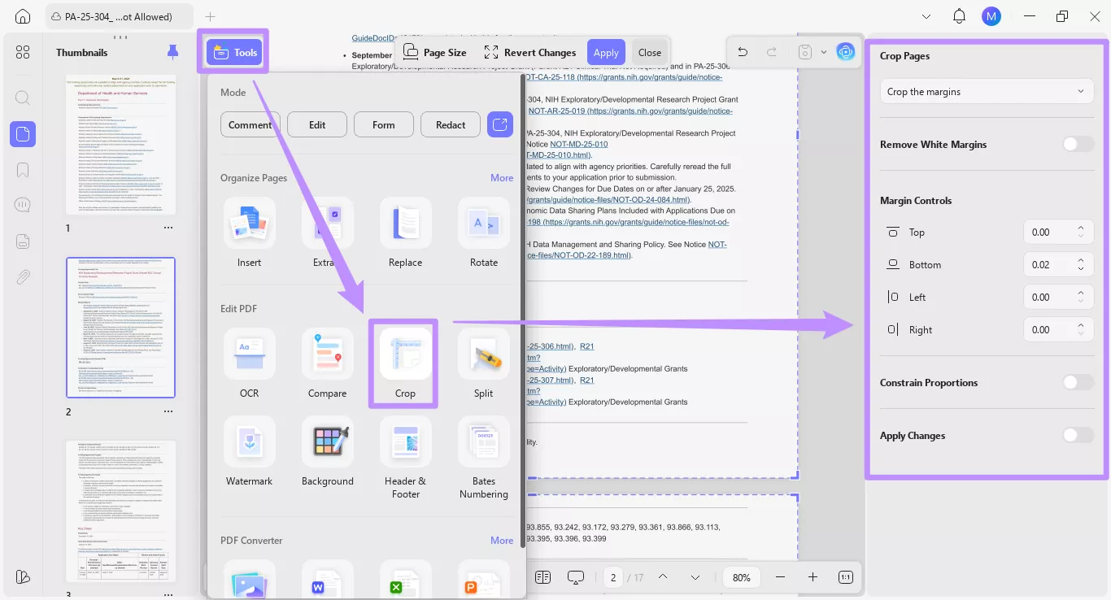The height and width of the screenshot is (600, 1111).
Task: Open the NOT-MD-25-010 link in document
Action: pyautogui.click(x=578, y=144)
